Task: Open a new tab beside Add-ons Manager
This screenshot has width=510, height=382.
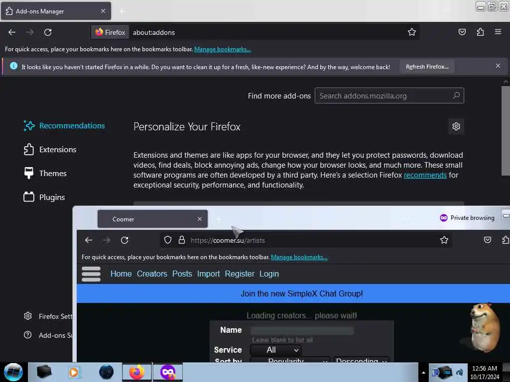Action: click(x=122, y=11)
